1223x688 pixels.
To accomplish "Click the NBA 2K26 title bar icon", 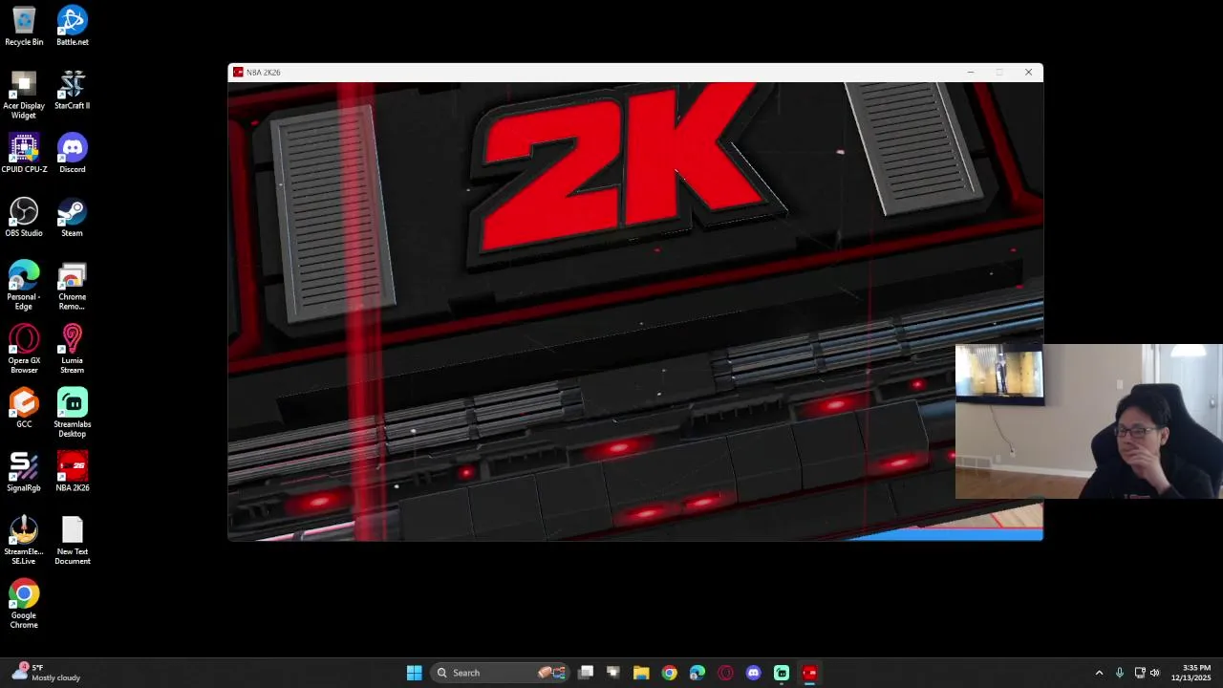I will pos(238,73).
